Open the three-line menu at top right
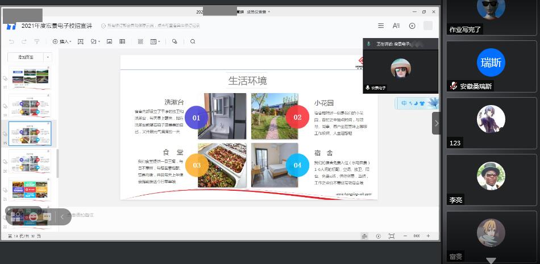This screenshot has height=264, width=540. tap(381, 26)
